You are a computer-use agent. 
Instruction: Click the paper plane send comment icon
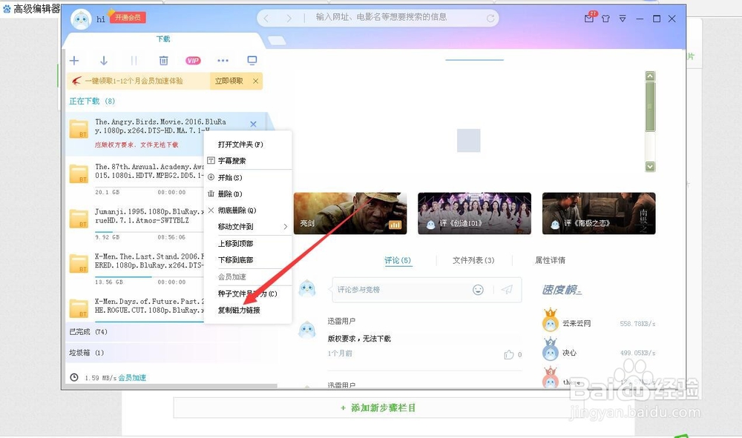pos(507,290)
